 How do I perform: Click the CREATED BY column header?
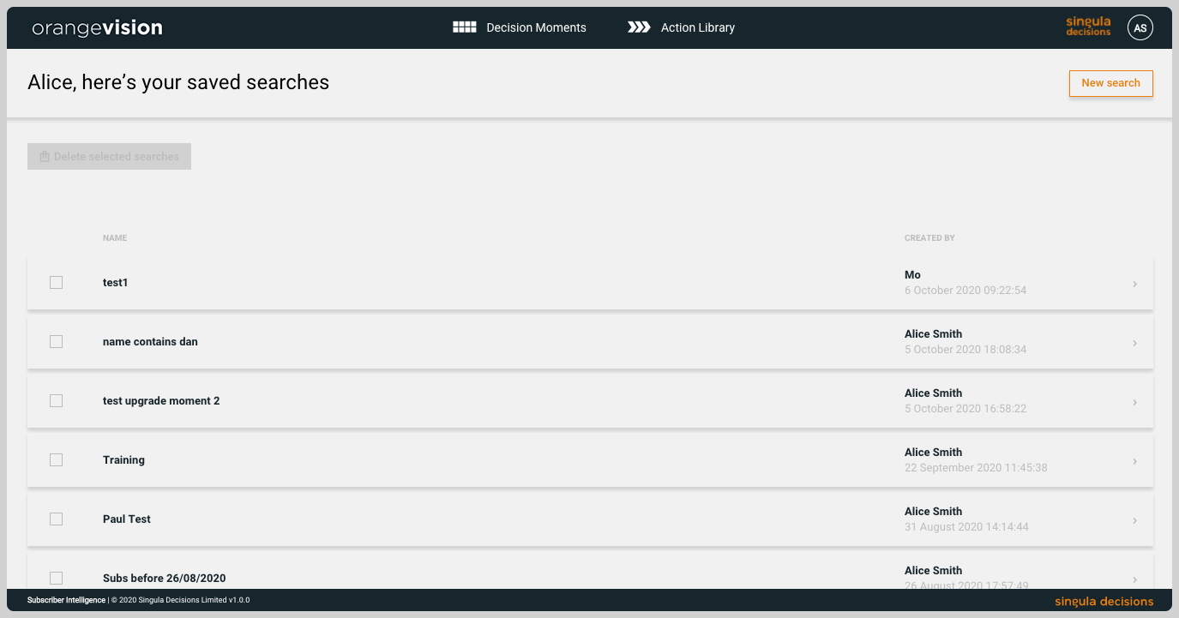(x=929, y=238)
